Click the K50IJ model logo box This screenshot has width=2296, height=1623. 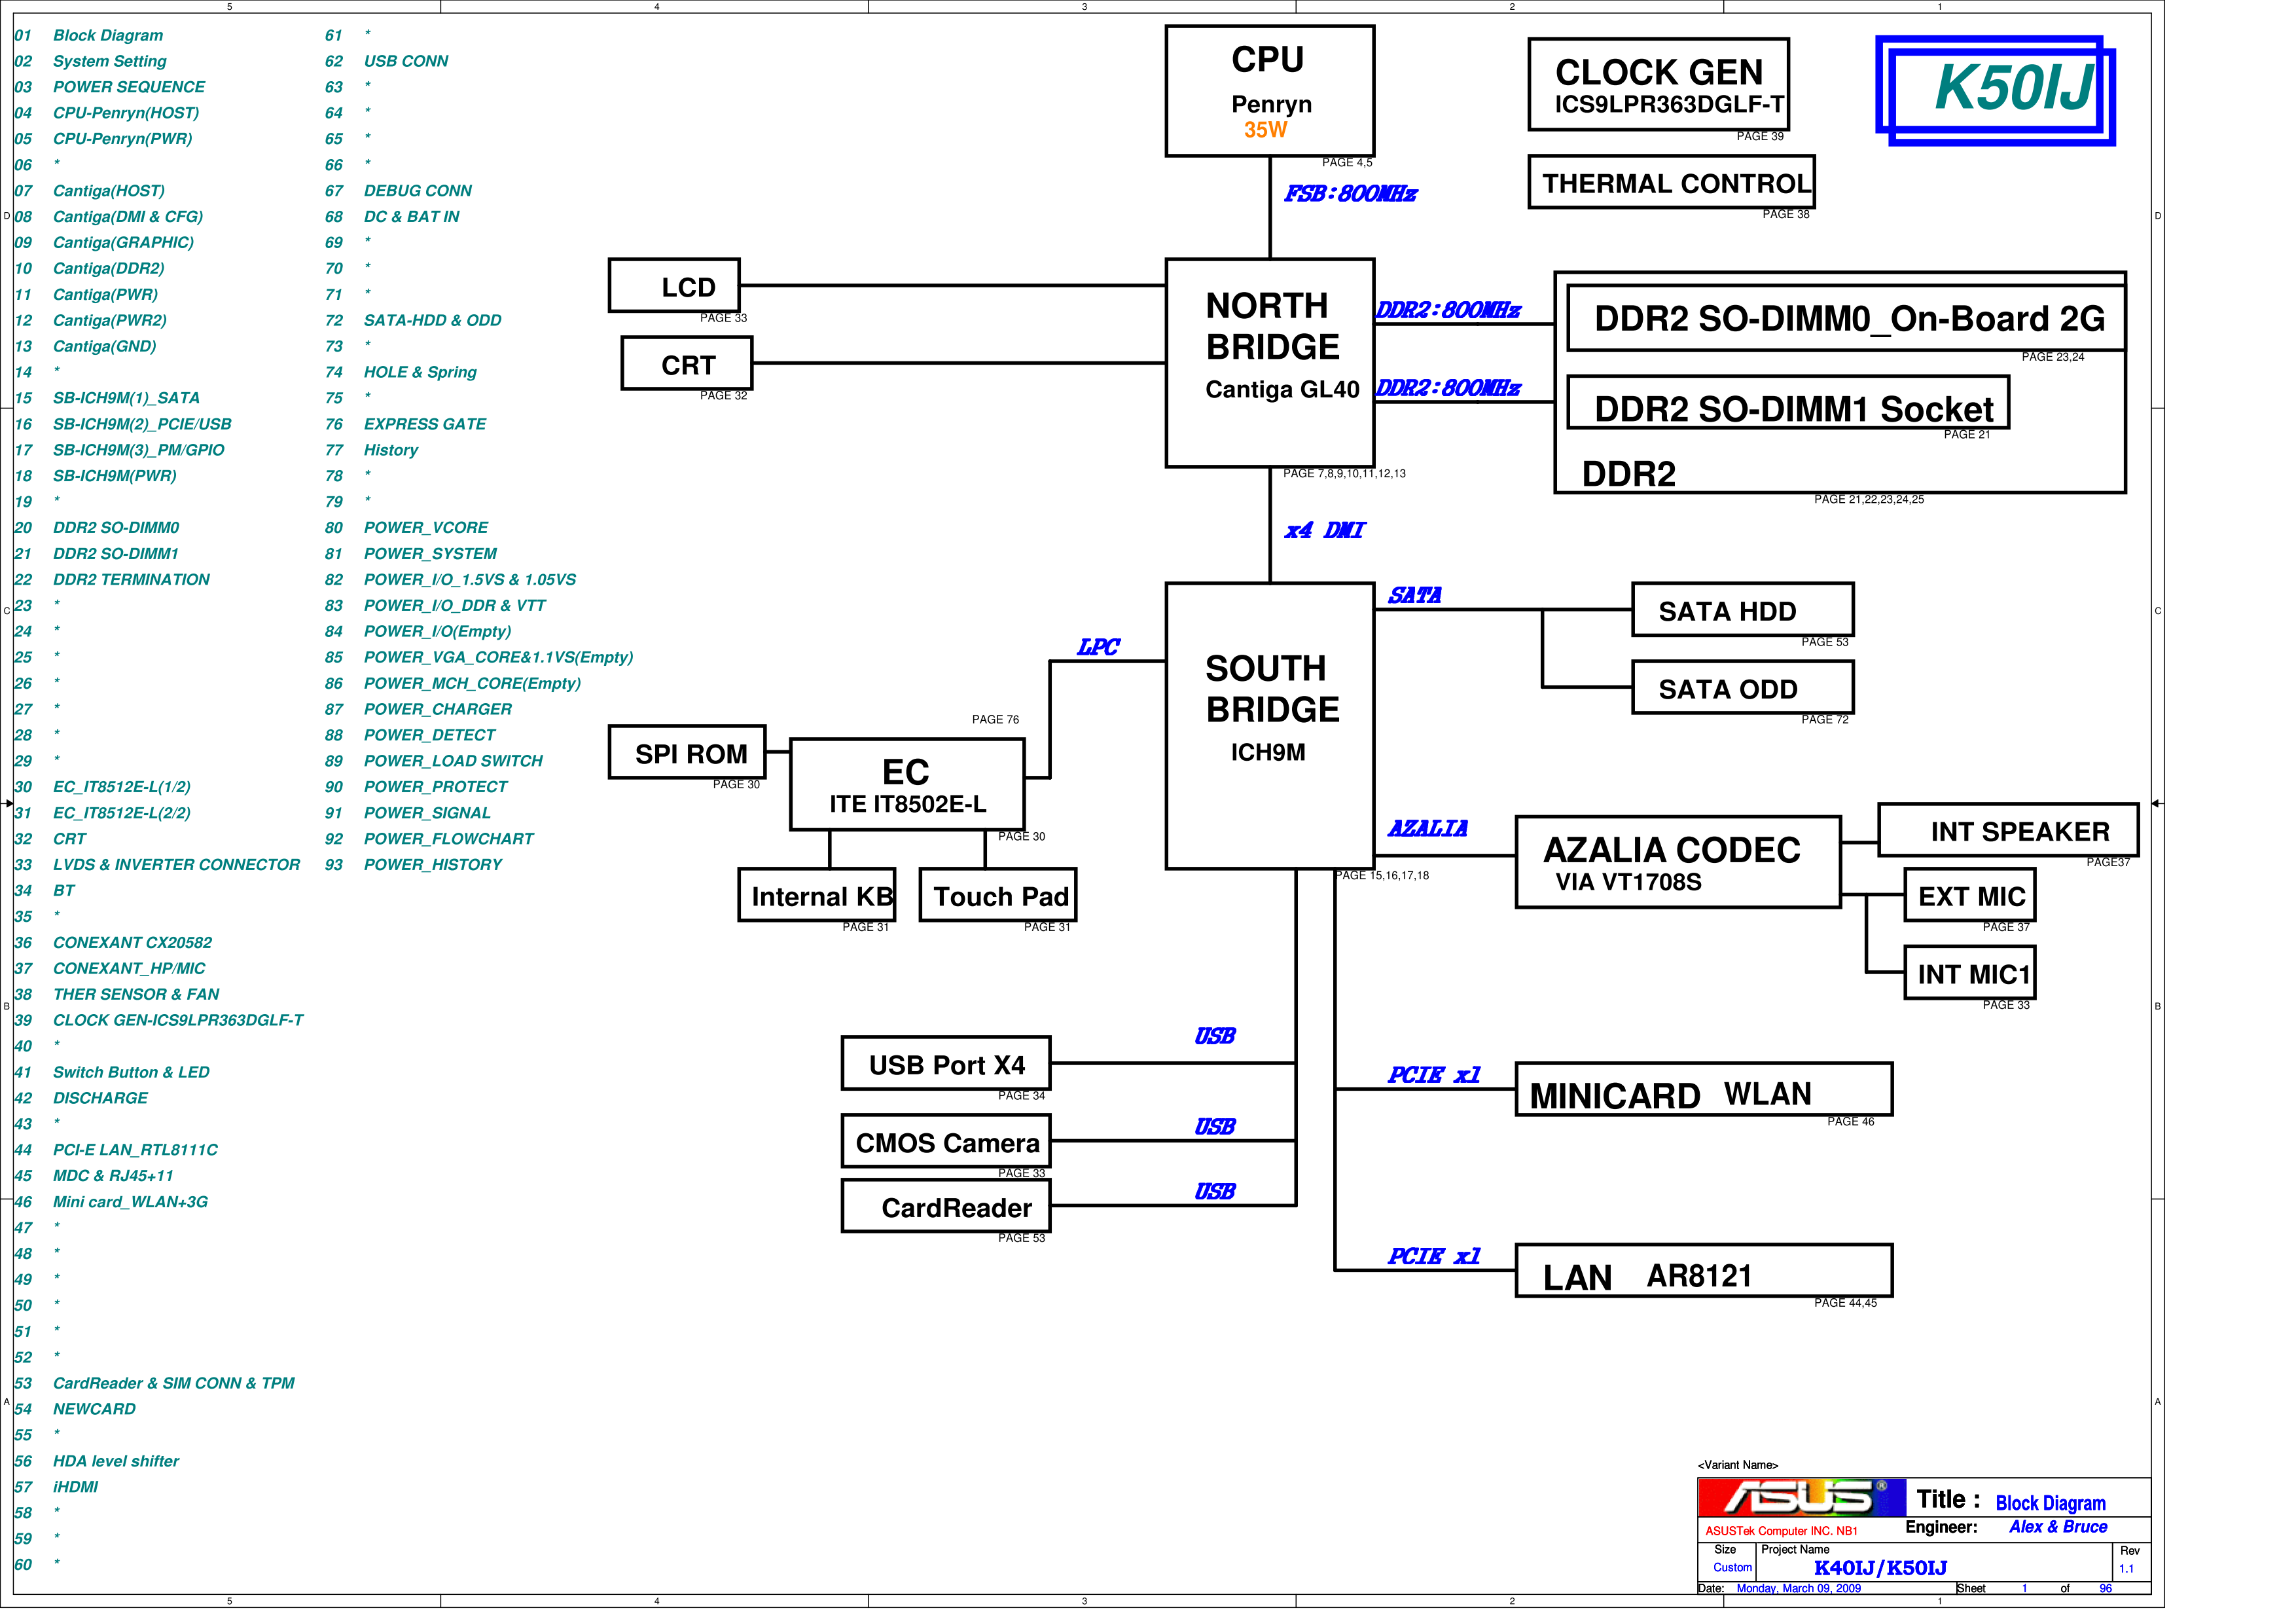(x=1995, y=90)
